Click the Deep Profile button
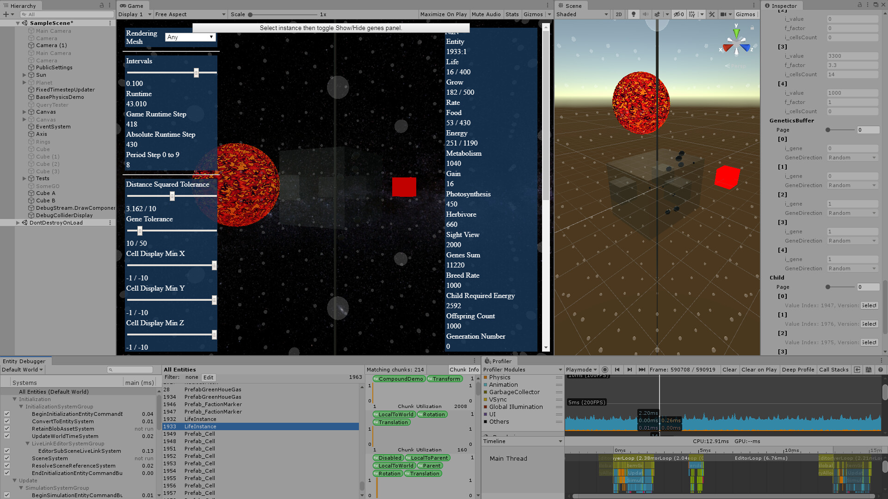This screenshot has height=499, width=888. pyautogui.click(x=798, y=370)
